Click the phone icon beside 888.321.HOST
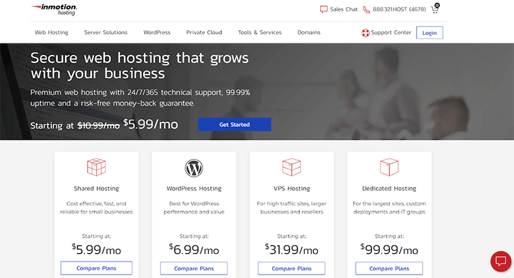 [366, 10]
